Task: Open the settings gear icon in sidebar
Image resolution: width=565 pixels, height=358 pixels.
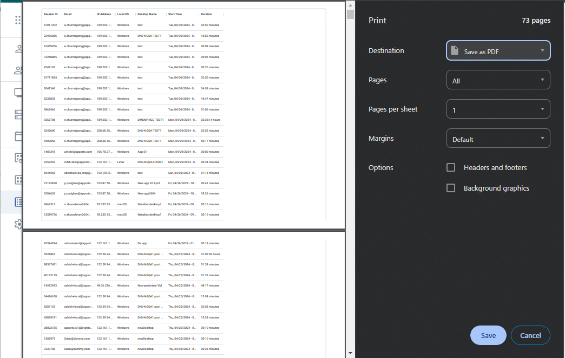Action: pyautogui.click(x=18, y=224)
